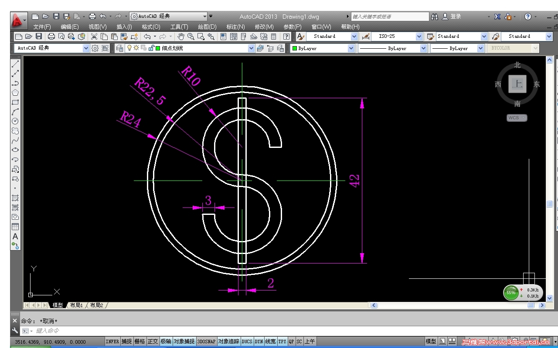Click the 北 north label on ViewCube compass
The height and width of the screenshot is (348, 558).
[517, 65]
